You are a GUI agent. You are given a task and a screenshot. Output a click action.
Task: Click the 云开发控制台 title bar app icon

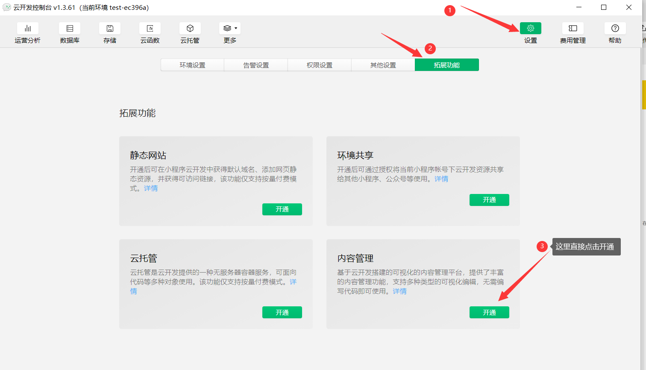coord(7,7)
